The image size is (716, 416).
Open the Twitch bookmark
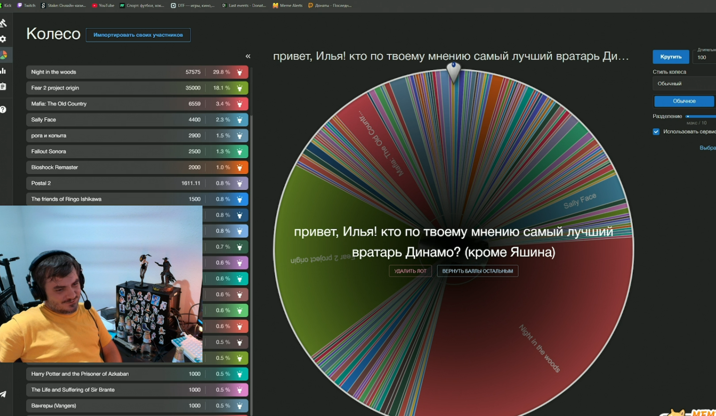click(26, 6)
